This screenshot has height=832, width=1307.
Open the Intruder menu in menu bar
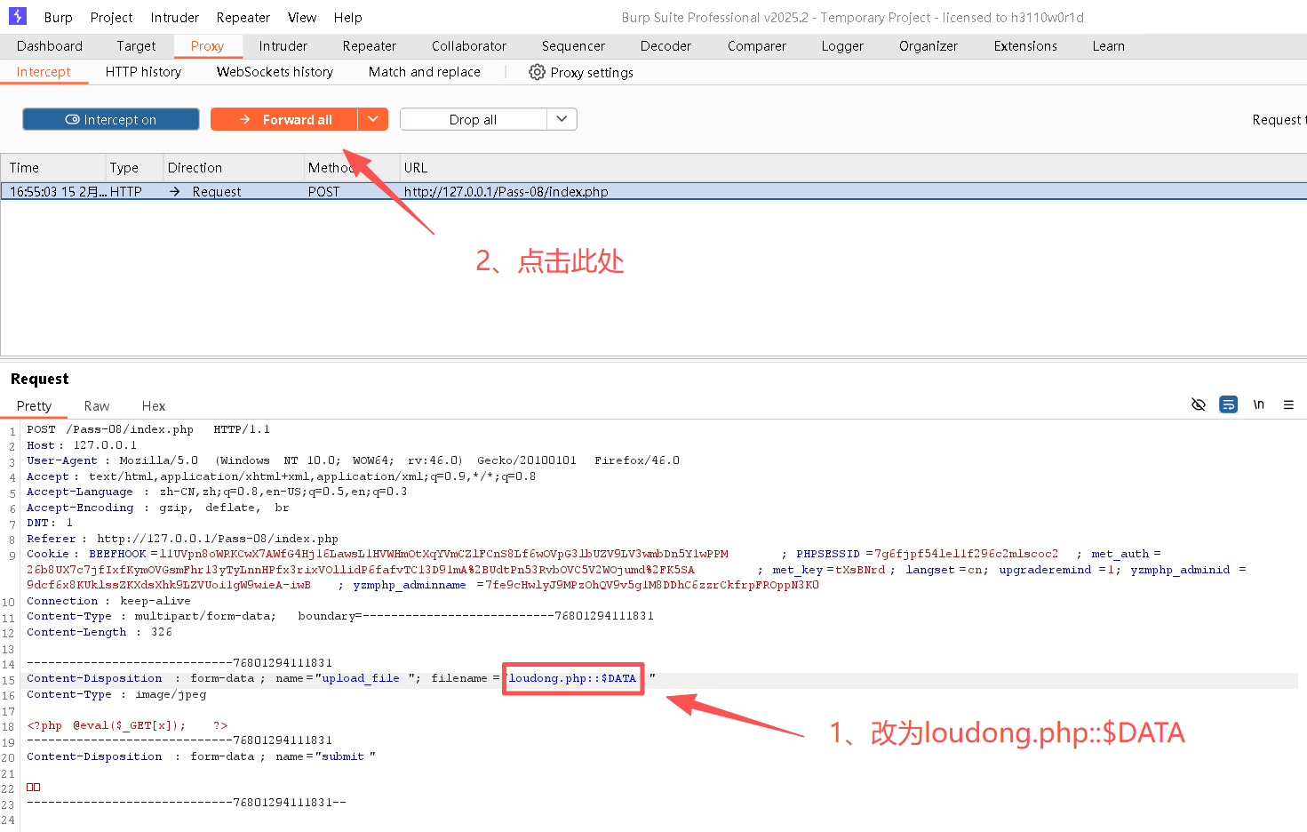(175, 17)
